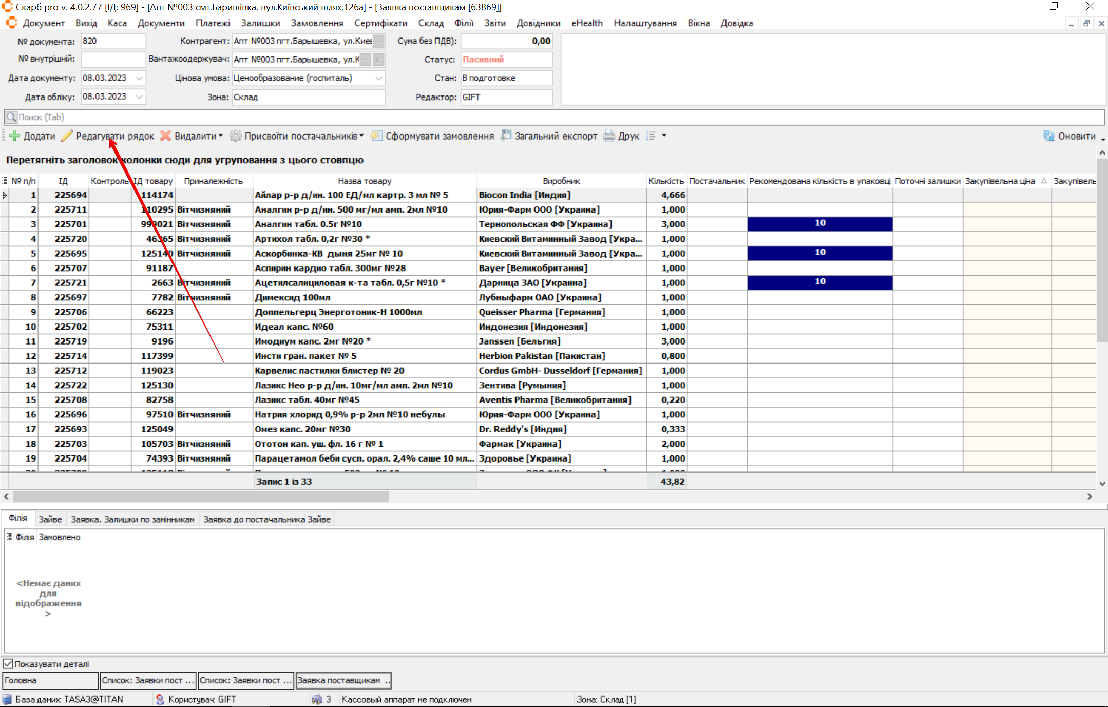Open the Дата обліку date dropdown
Image resolution: width=1108 pixels, height=707 pixels.
coord(139,97)
